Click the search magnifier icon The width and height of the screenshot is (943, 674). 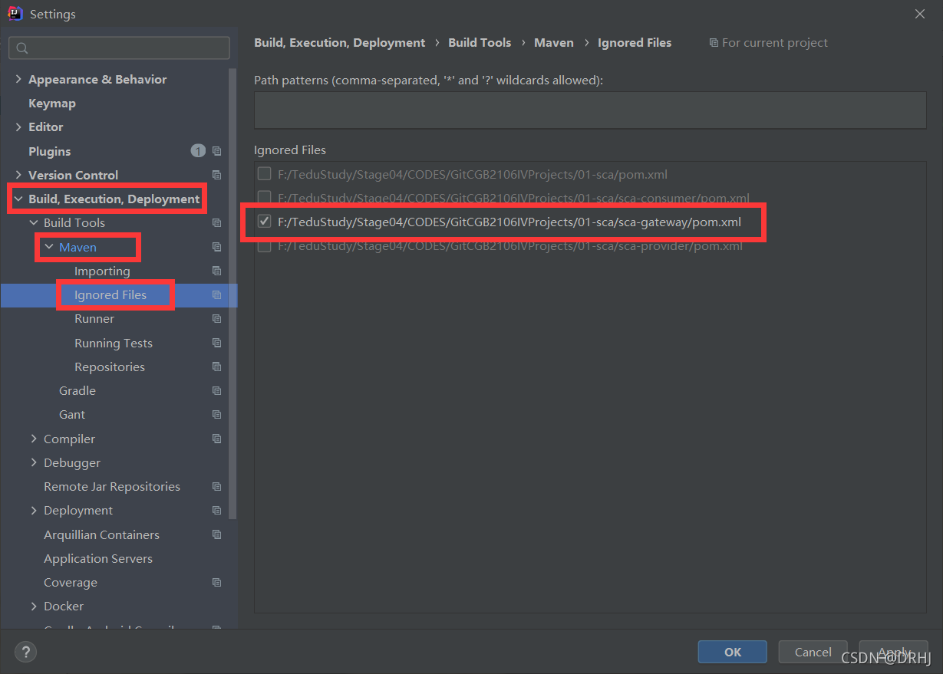pos(22,48)
